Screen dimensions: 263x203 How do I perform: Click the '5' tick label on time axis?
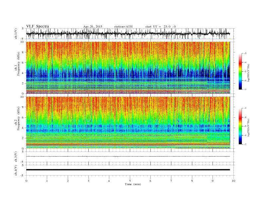pyautogui.click(x=130, y=181)
